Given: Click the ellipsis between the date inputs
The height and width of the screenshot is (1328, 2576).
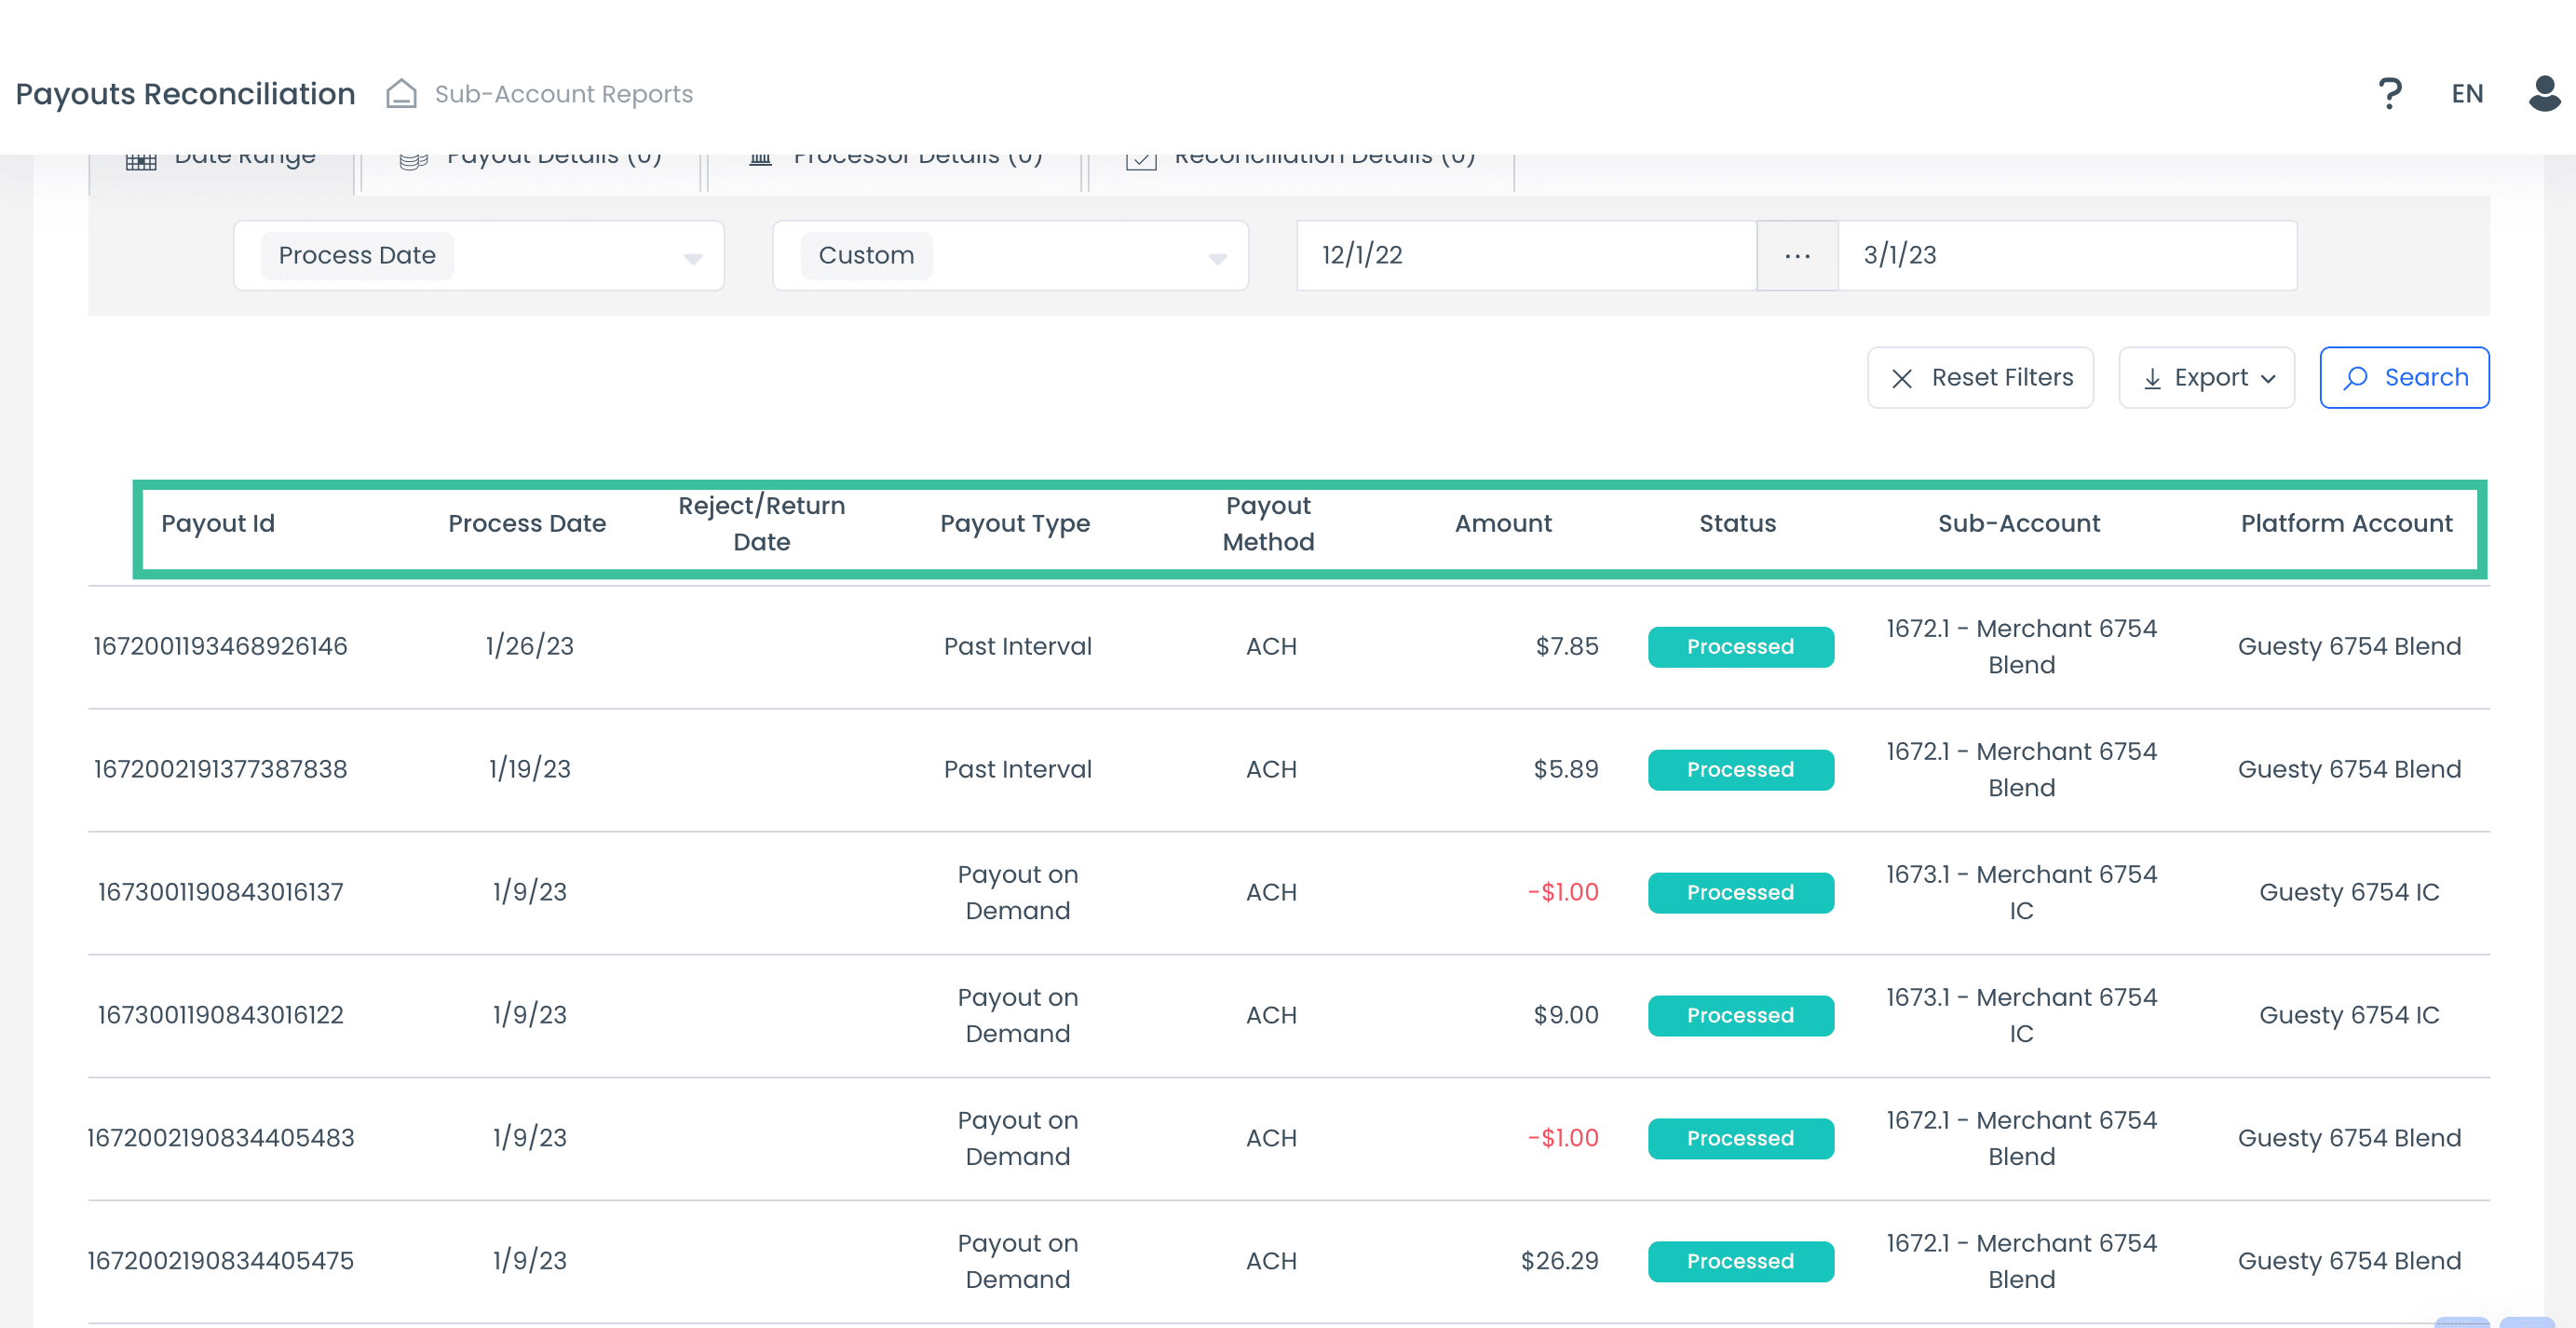Looking at the screenshot, I should [1796, 255].
